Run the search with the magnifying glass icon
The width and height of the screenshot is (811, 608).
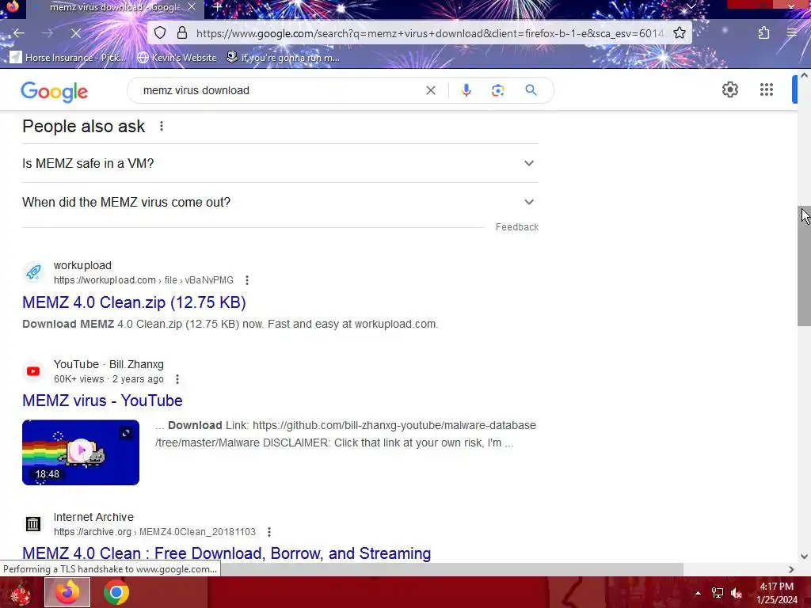pos(531,90)
